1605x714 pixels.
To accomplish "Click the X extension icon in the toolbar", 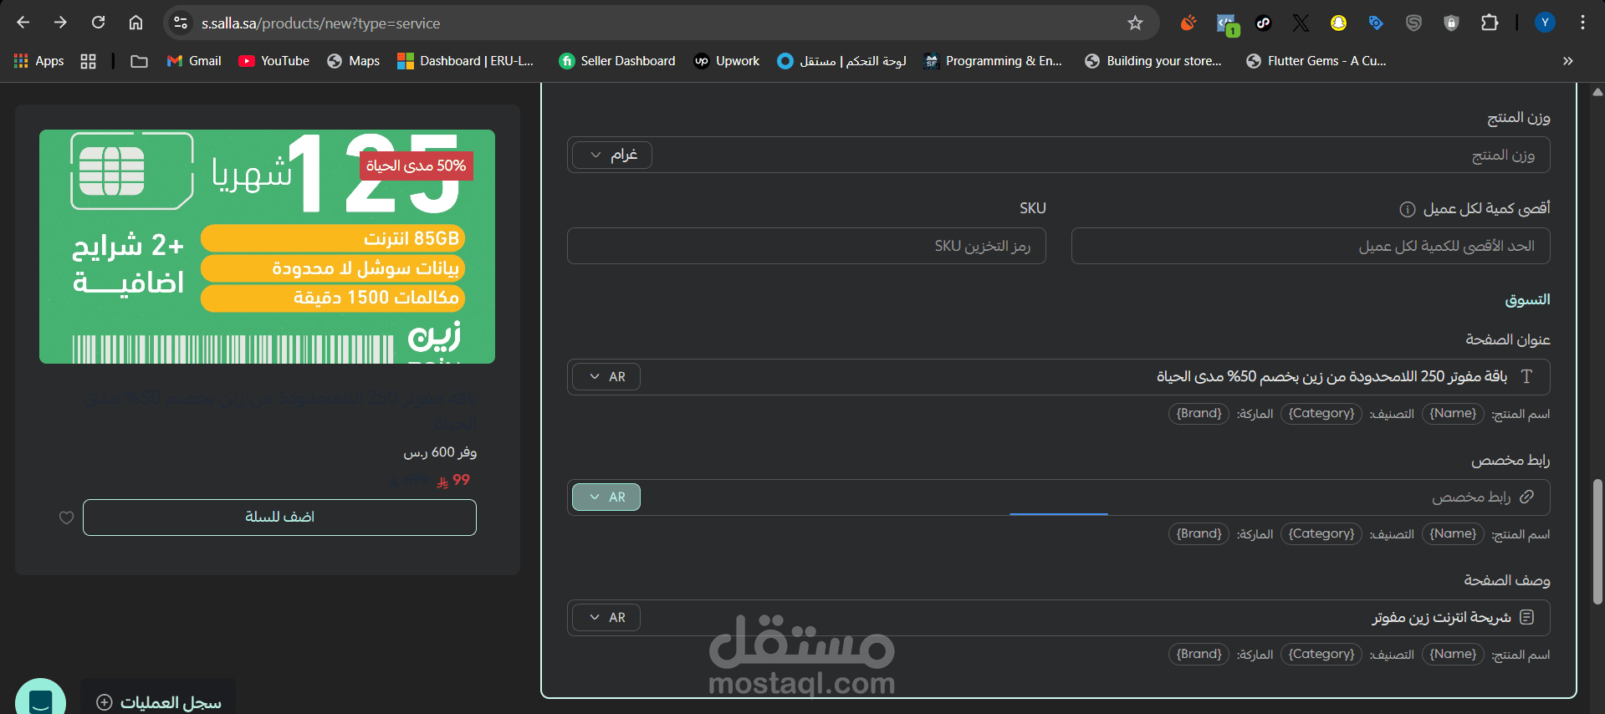I will [x=1301, y=23].
